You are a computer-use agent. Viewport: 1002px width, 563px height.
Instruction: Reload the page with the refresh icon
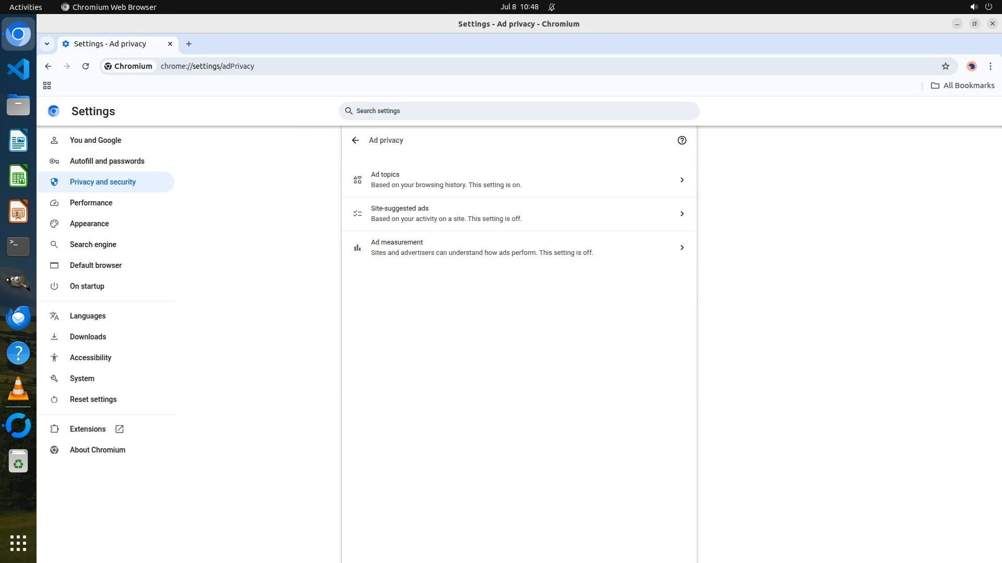pyautogui.click(x=86, y=66)
